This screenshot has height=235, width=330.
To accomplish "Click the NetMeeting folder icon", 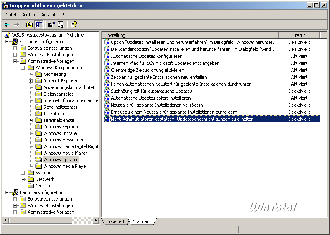I will [39, 74].
